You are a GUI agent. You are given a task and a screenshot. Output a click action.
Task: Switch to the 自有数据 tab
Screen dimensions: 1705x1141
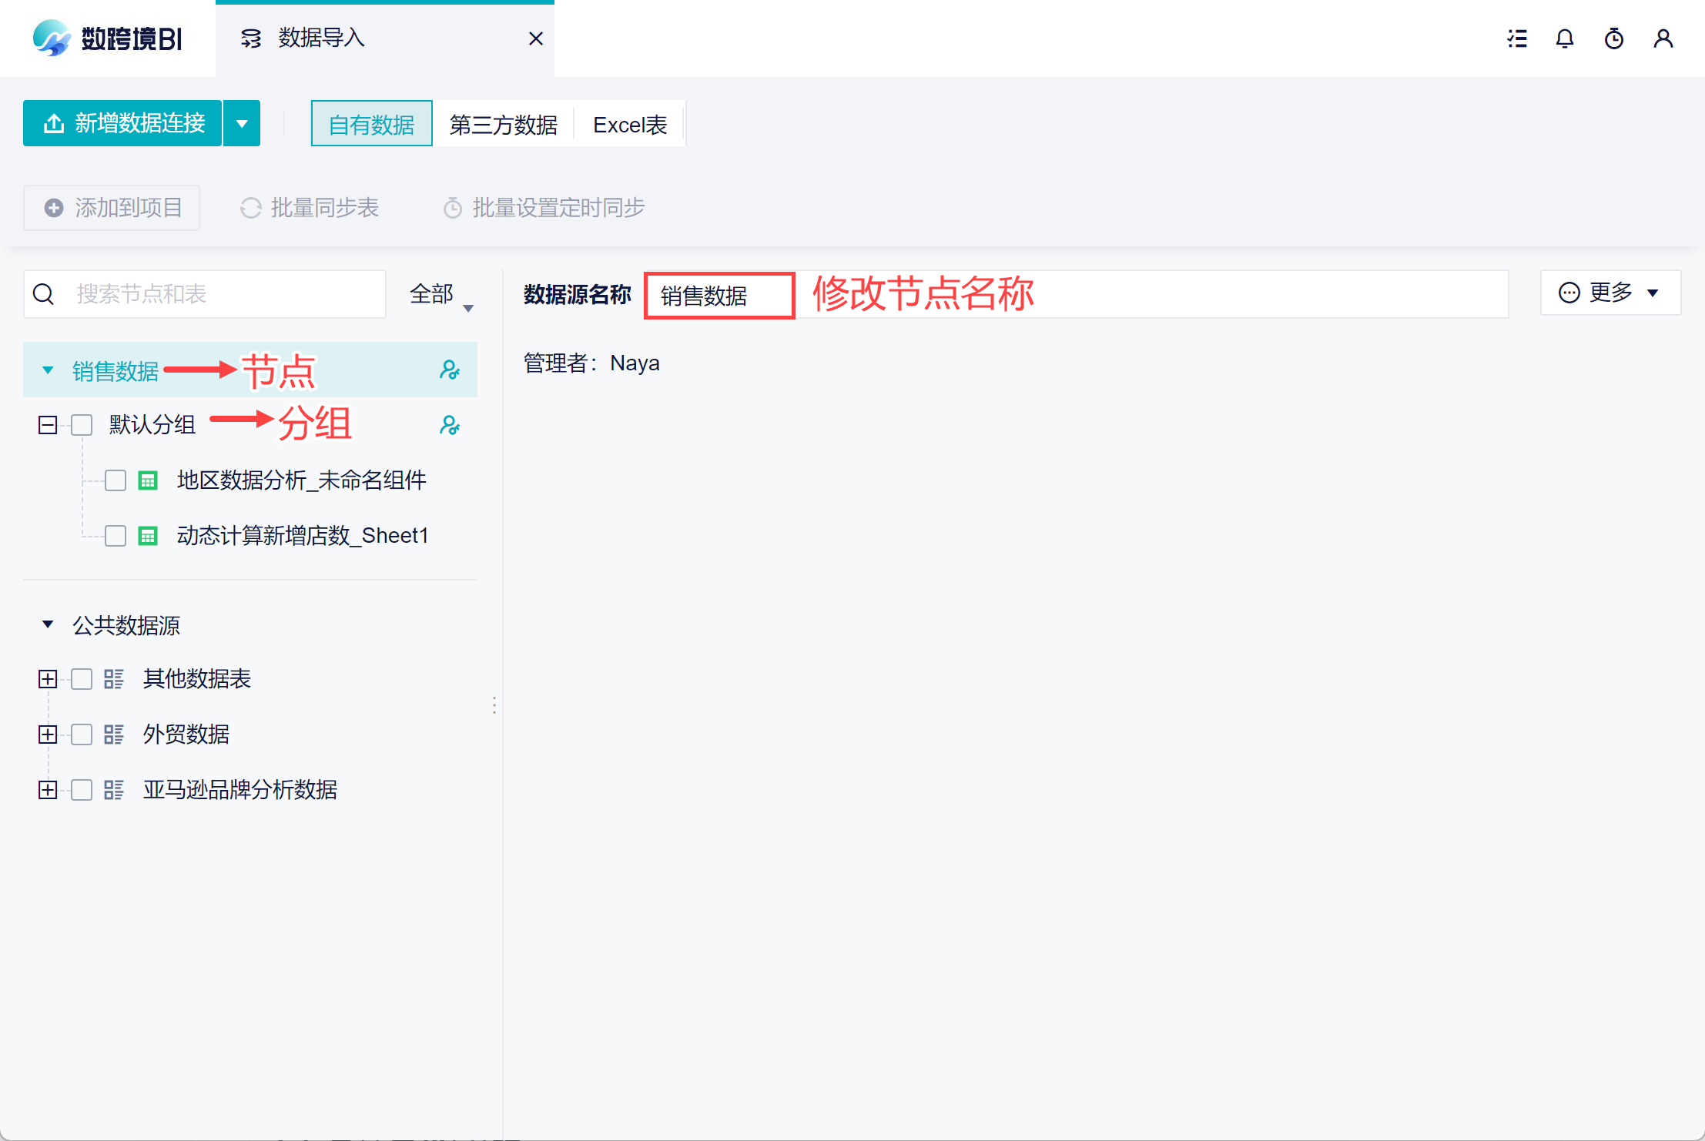click(x=371, y=123)
